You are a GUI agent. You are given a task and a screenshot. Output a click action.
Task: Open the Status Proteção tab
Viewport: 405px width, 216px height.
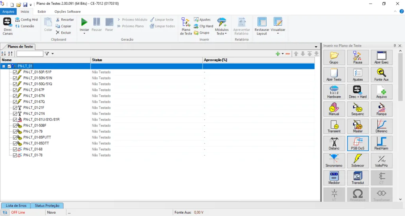[x=47, y=206]
